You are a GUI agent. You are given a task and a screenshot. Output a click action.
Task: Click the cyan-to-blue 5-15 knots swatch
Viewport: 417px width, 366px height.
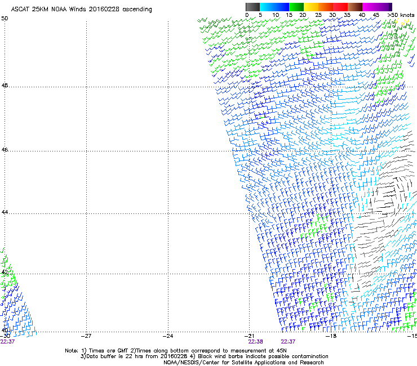(274, 7)
